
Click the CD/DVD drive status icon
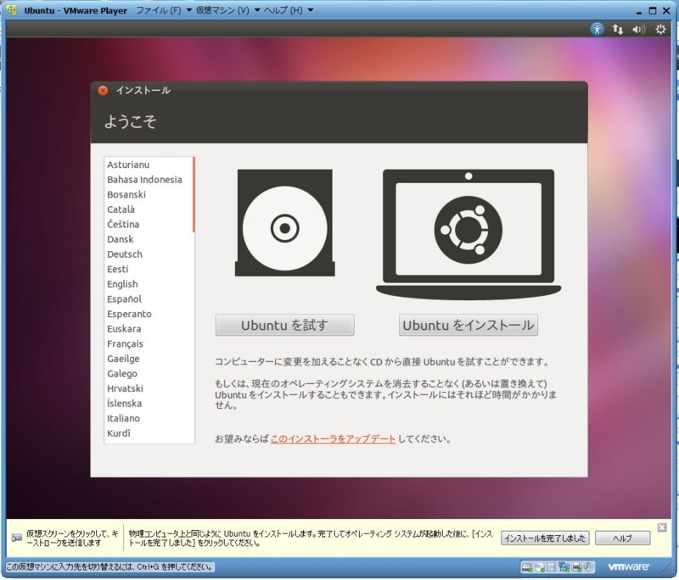[538, 566]
